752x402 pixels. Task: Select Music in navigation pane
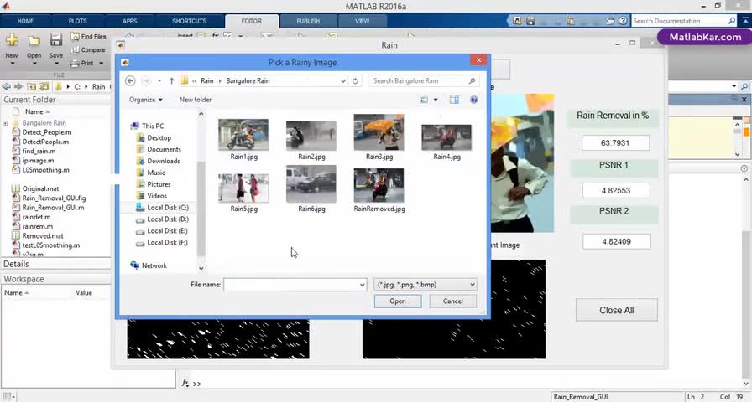tap(150, 173)
